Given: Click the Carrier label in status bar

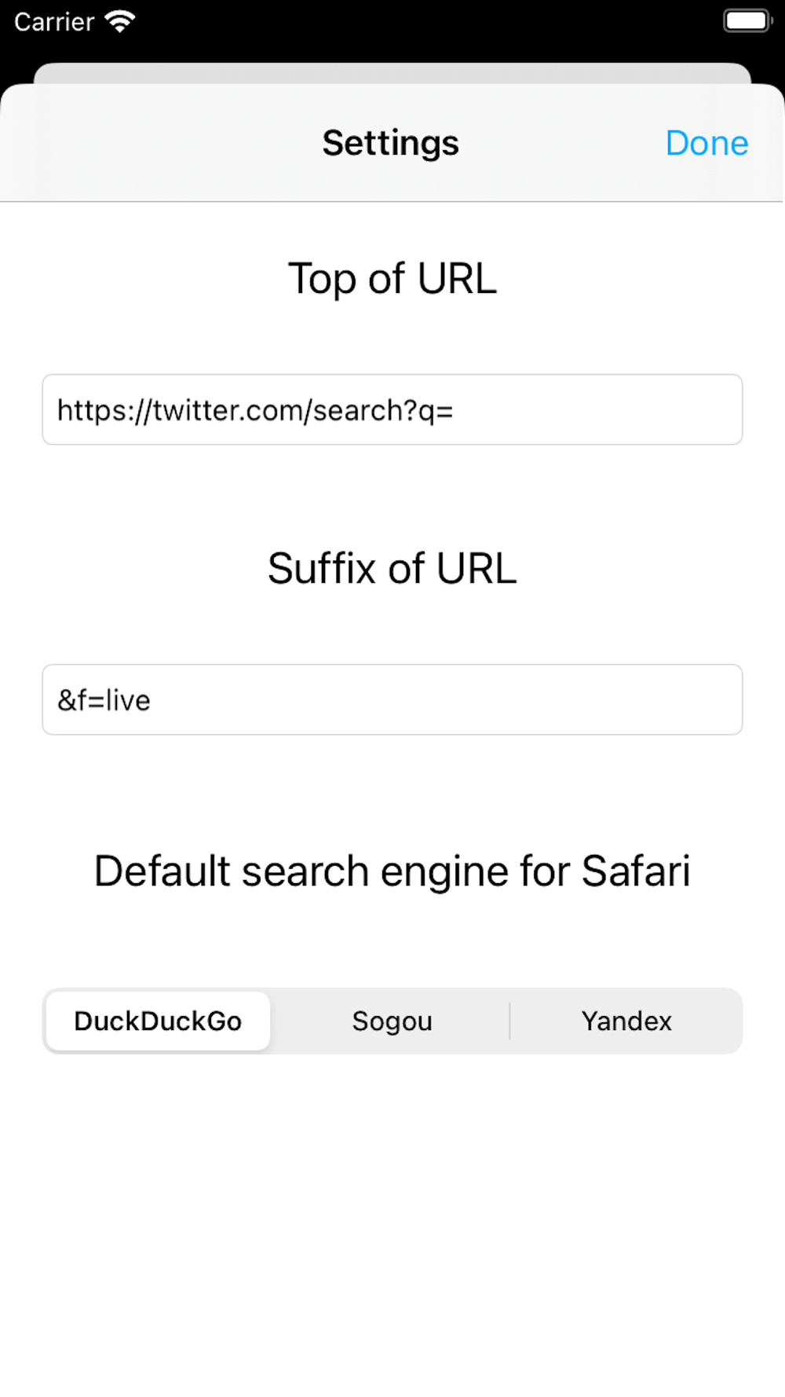Looking at the screenshot, I should (x=53, y=22).
